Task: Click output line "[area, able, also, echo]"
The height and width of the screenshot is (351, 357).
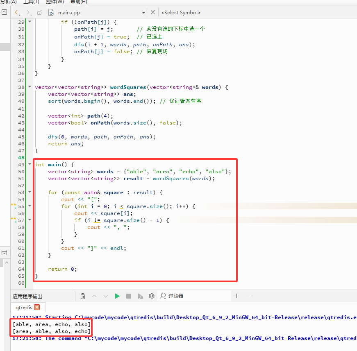Action: (52, 331)
